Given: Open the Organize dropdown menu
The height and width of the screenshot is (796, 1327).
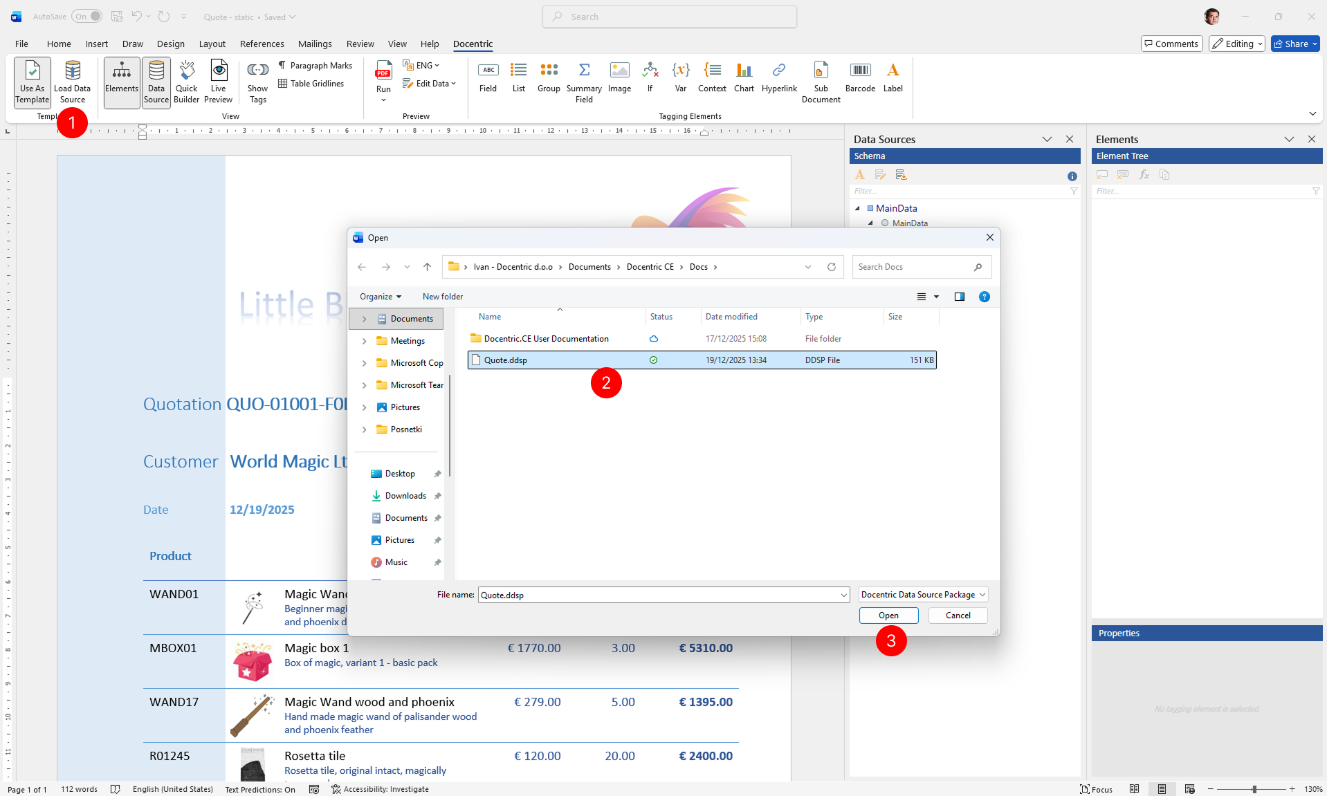Looking at the screenshot, I should pos(380,297).
